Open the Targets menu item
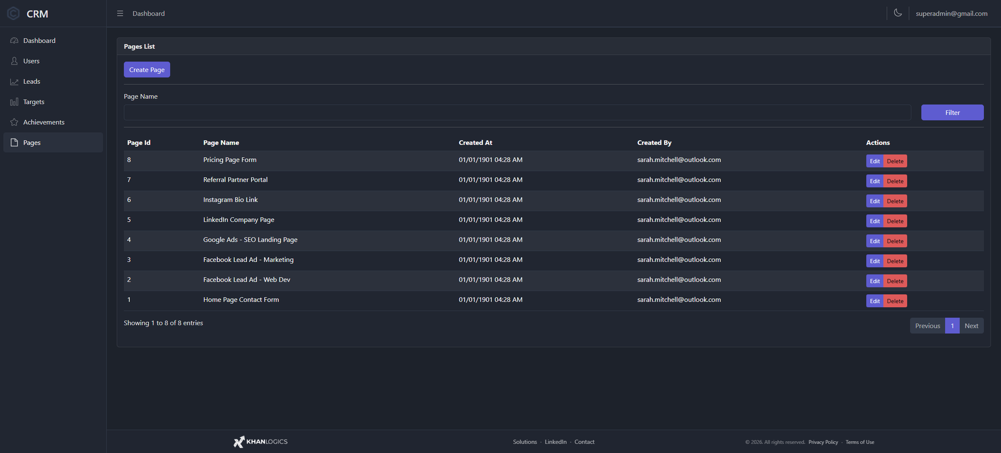 53,102
